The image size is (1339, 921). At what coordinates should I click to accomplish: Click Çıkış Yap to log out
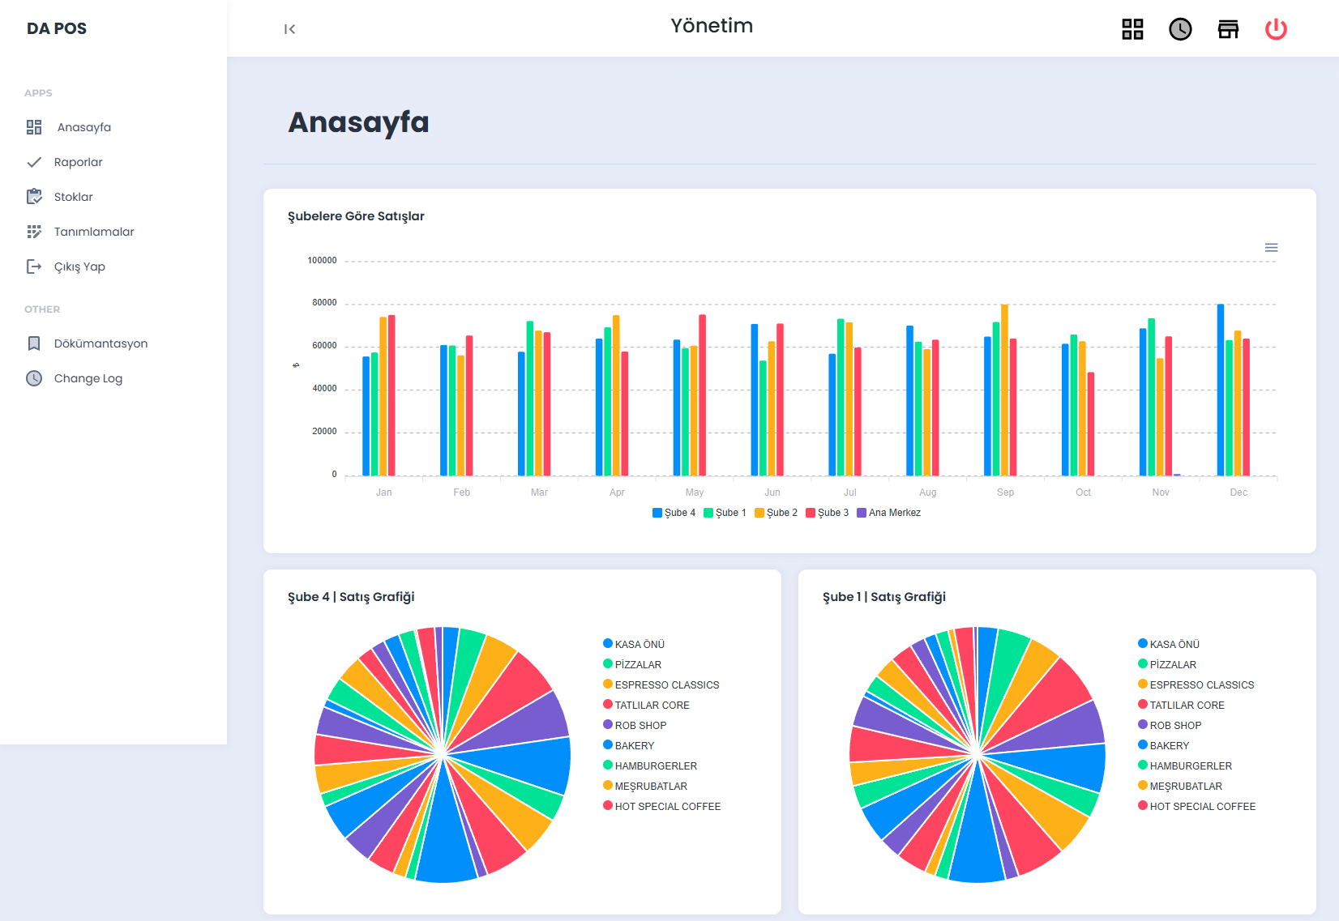tap(79, 266)
